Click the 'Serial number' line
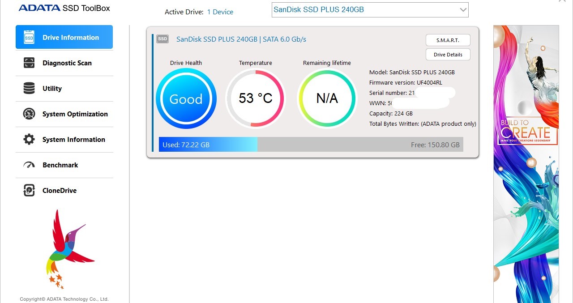 point(392,93)
